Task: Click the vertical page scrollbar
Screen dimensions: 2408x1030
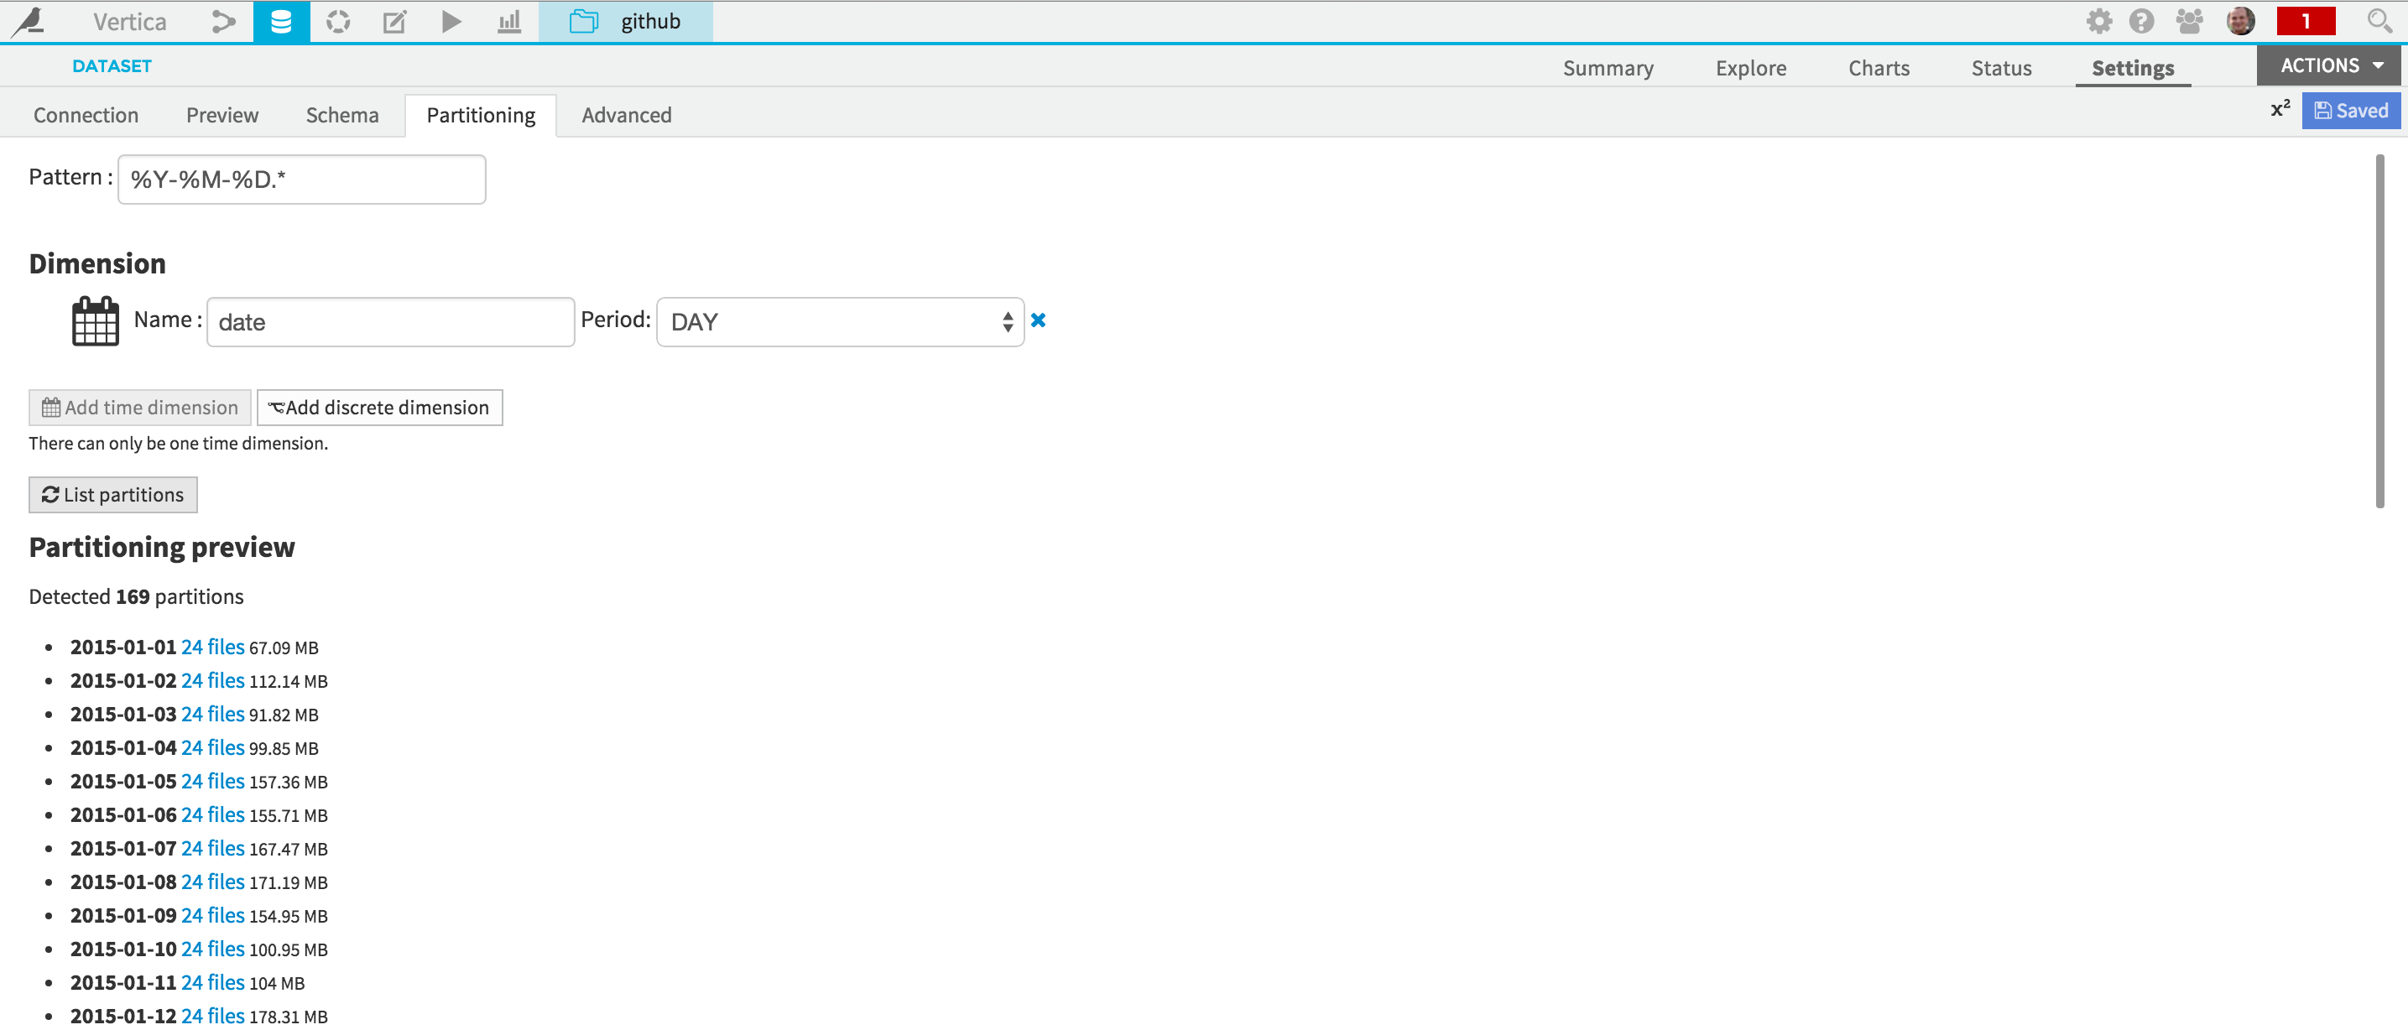Action: 2379,332
